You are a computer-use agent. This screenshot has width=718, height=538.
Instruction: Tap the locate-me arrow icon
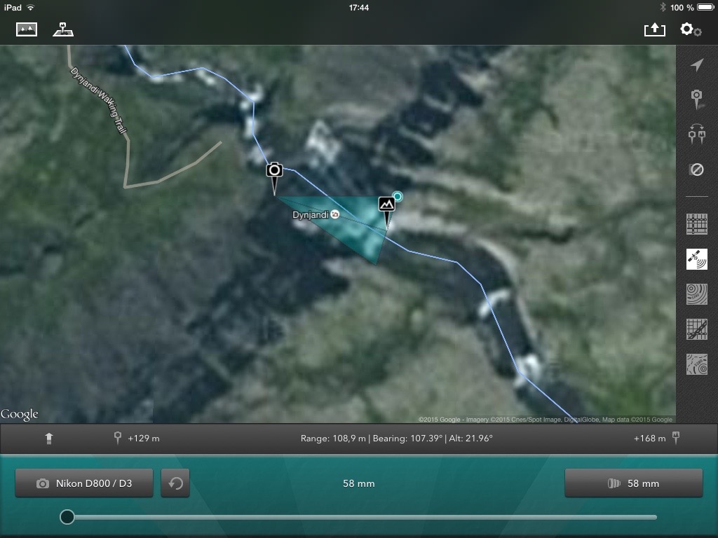tap(696, 65)
